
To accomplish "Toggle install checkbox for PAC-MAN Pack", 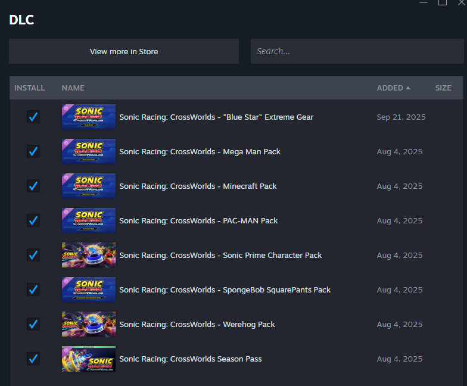I will point(33,220).
